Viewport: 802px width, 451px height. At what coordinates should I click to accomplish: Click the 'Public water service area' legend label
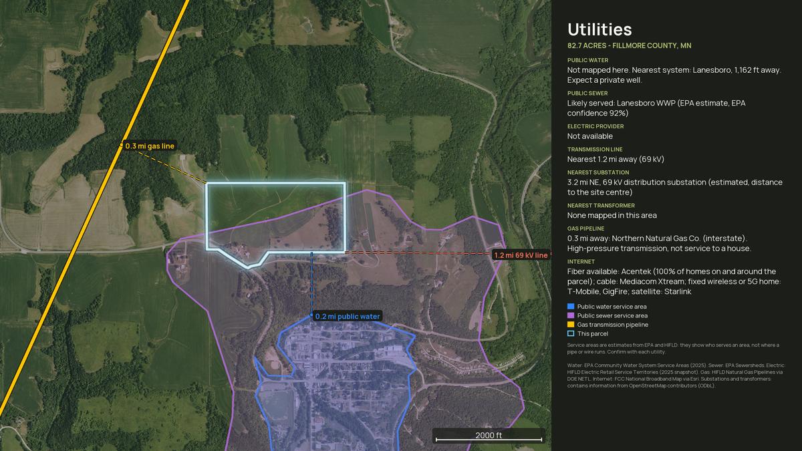coord(612,306)
